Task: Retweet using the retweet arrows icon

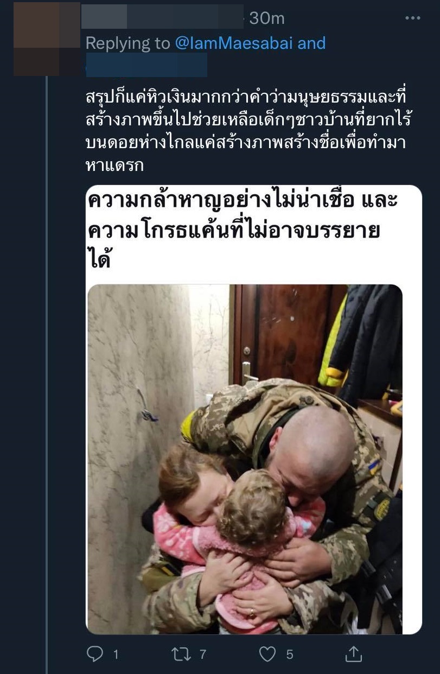Action: 181,654
